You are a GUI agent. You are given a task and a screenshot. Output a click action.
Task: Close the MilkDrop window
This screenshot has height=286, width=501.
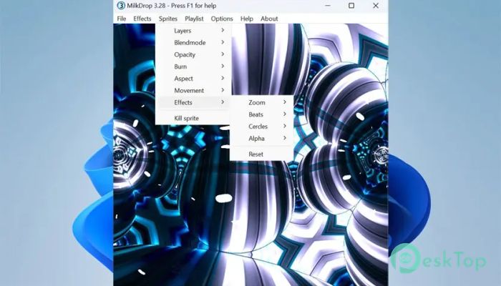tap(376, 6)
